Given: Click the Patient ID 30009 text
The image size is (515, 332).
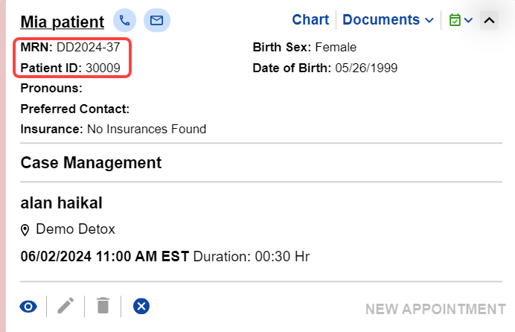Looking at the screenshot, I should tap(103, 68).
